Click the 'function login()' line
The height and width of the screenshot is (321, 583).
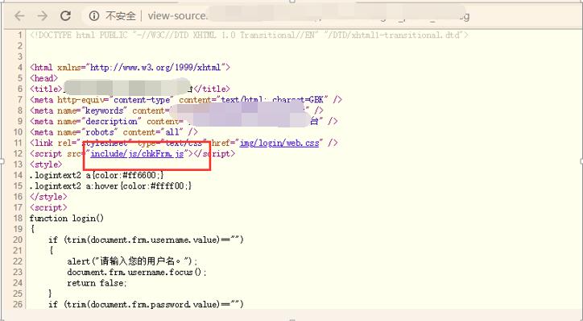67,219
